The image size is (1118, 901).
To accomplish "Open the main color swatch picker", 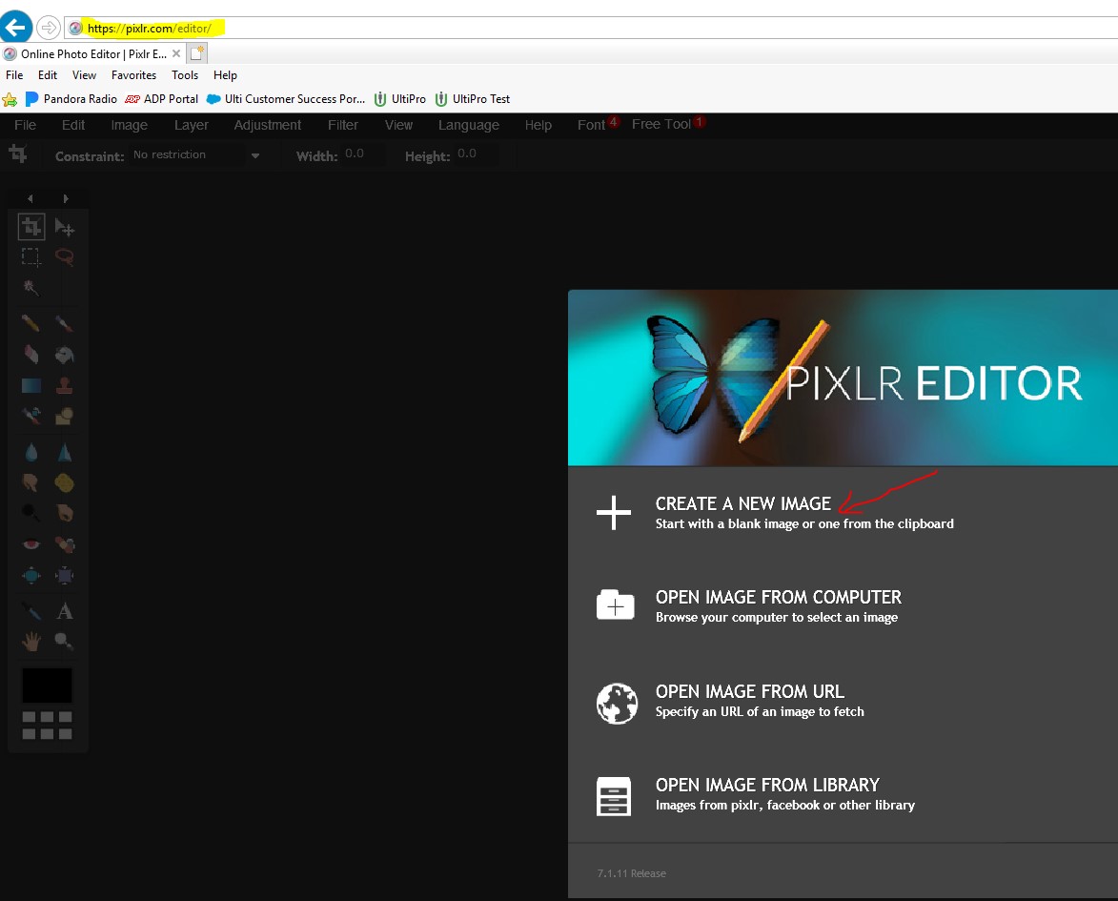I will point(47,686).
